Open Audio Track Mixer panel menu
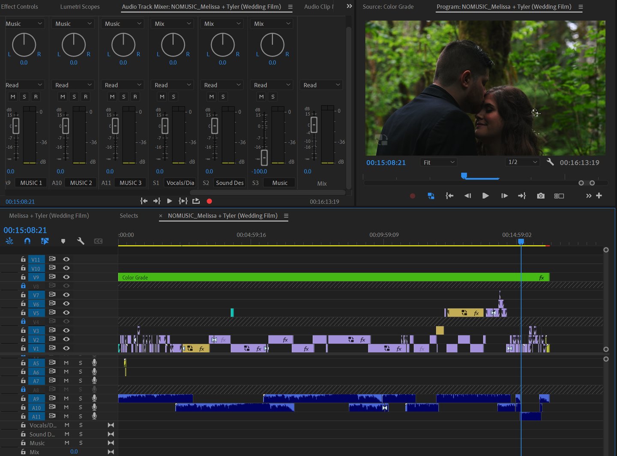This screenshot has width=617, height=456. point(290,7)
